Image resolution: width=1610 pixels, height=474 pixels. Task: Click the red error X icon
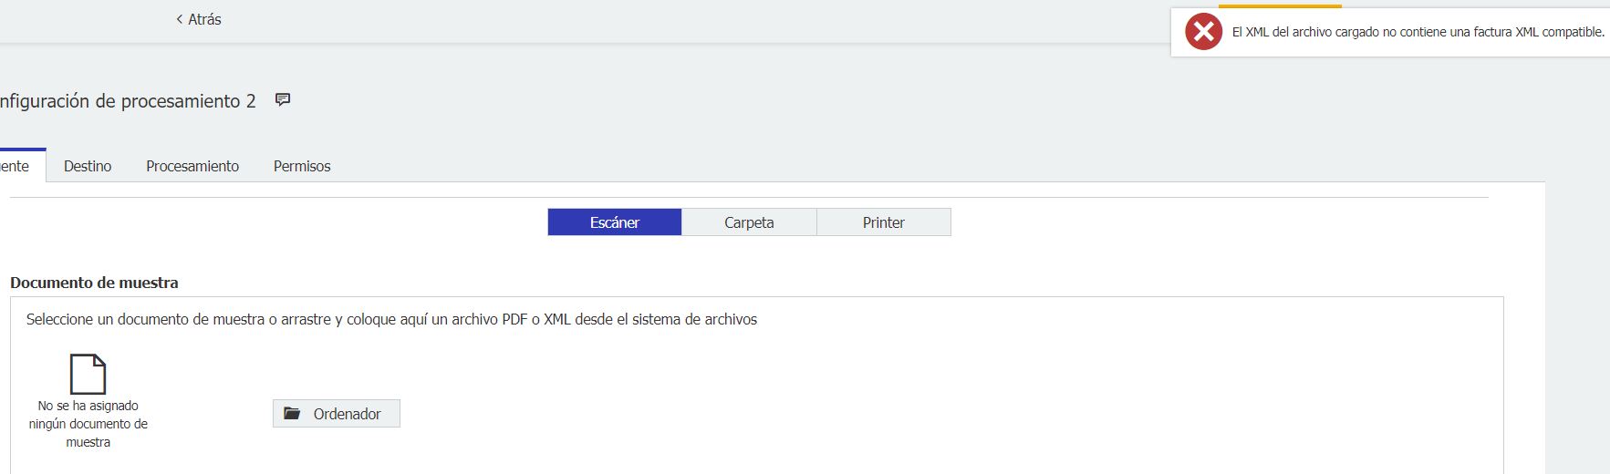pyautogui.click(x=1203, y=32)
